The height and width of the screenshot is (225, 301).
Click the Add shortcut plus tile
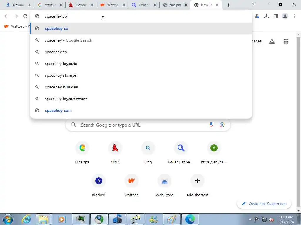click(x=197, y=186)
